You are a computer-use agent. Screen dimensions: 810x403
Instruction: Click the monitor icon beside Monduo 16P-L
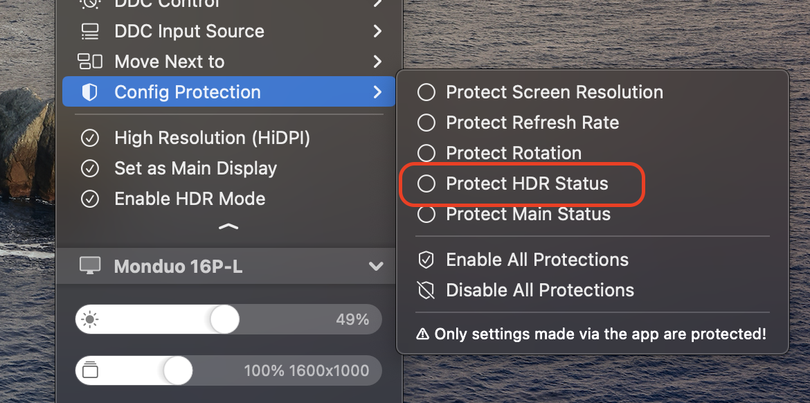pos(90,267)
